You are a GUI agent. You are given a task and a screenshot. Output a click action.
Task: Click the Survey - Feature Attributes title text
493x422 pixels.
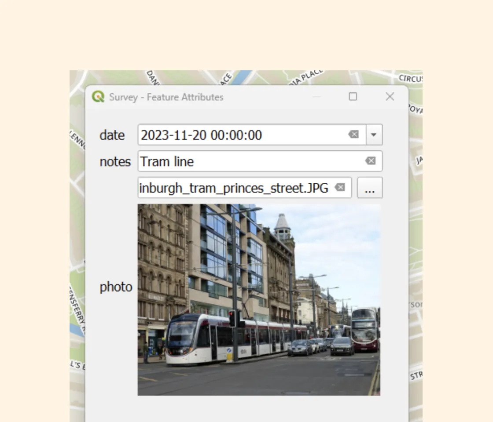pos(166,97)
